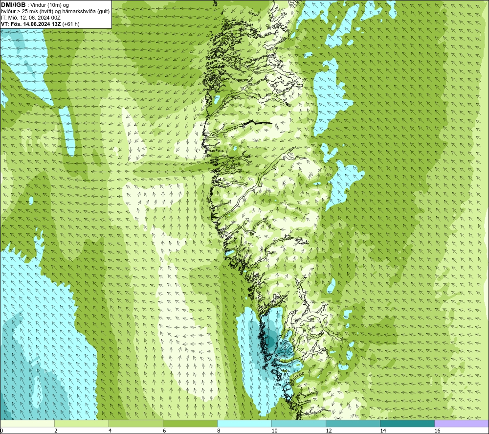Image resolution: width=489 pixels, height=434 pixels.
Task: Select the 4–6 m/s green swatch
Action: (135, 423)
